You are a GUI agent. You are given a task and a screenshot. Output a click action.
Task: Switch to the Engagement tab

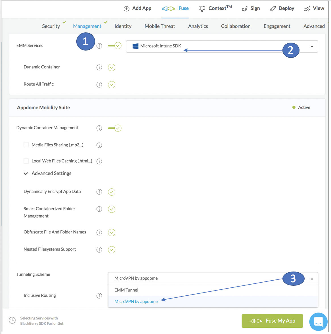tap(277, 26)
